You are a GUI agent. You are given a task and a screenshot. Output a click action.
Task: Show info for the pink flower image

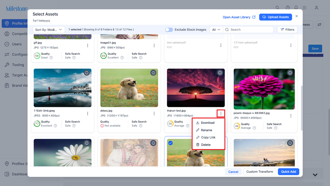tap(290, 73)
